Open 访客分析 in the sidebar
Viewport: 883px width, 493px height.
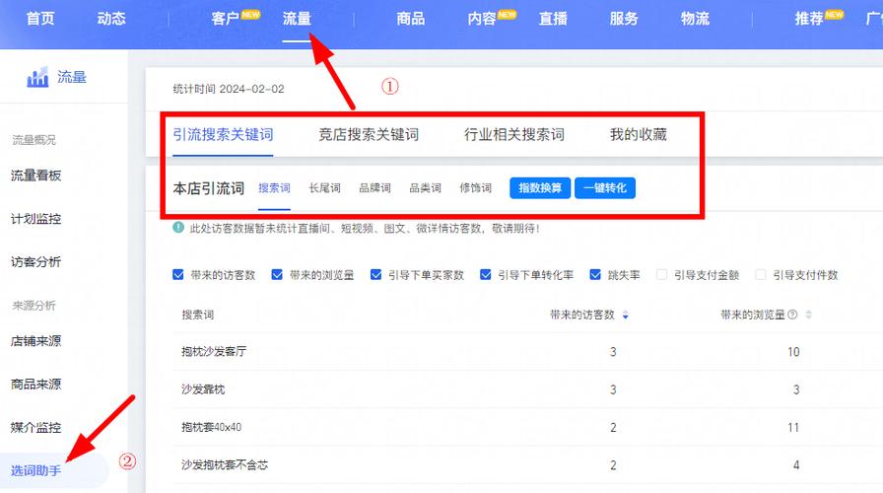tap(36, 262)
